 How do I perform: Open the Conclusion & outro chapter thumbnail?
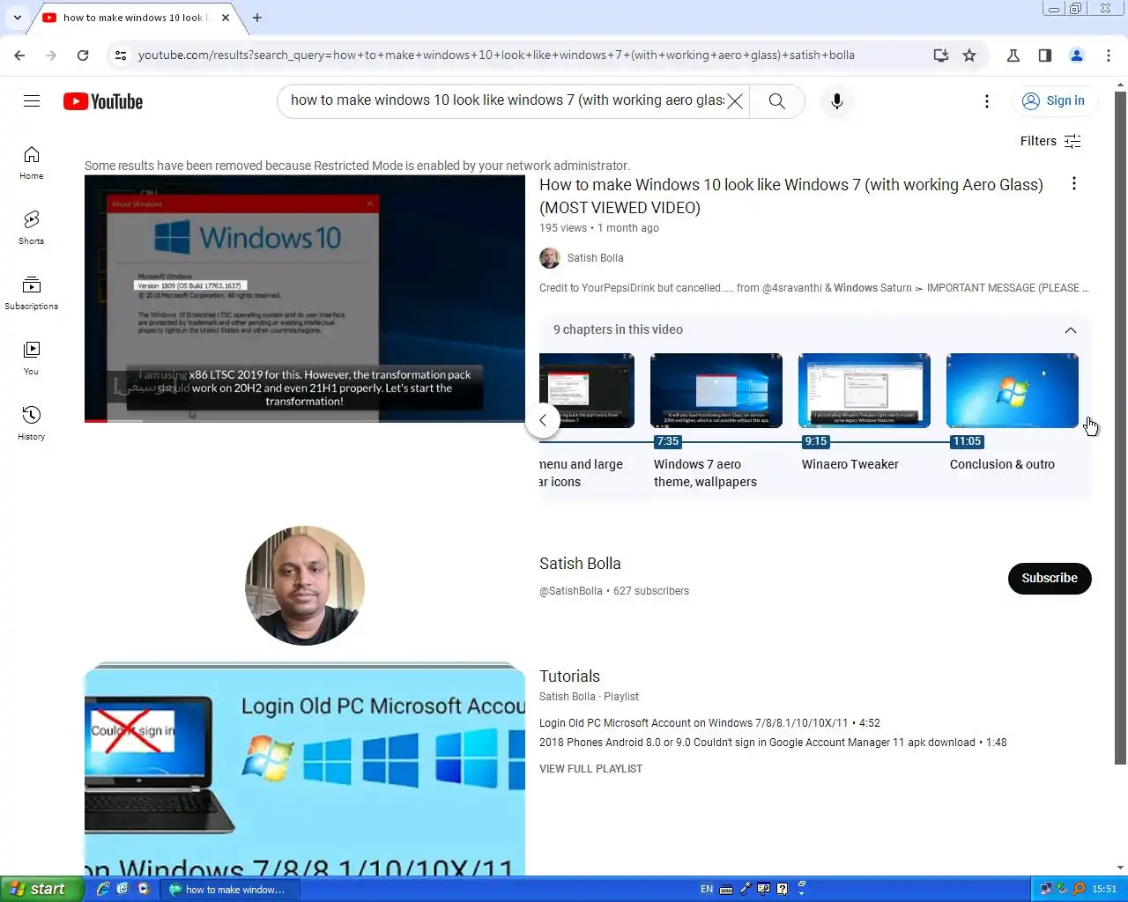pos(1012,390)
